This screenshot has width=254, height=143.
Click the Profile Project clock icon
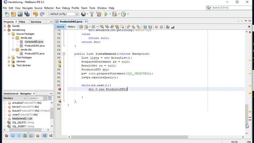click(123, 14)
